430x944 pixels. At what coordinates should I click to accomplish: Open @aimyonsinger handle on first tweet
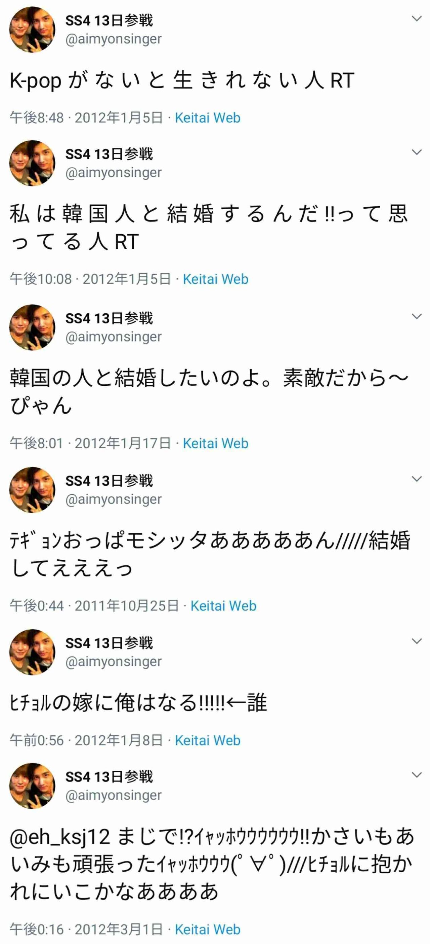pyautogui.click(x=113, y=39)
